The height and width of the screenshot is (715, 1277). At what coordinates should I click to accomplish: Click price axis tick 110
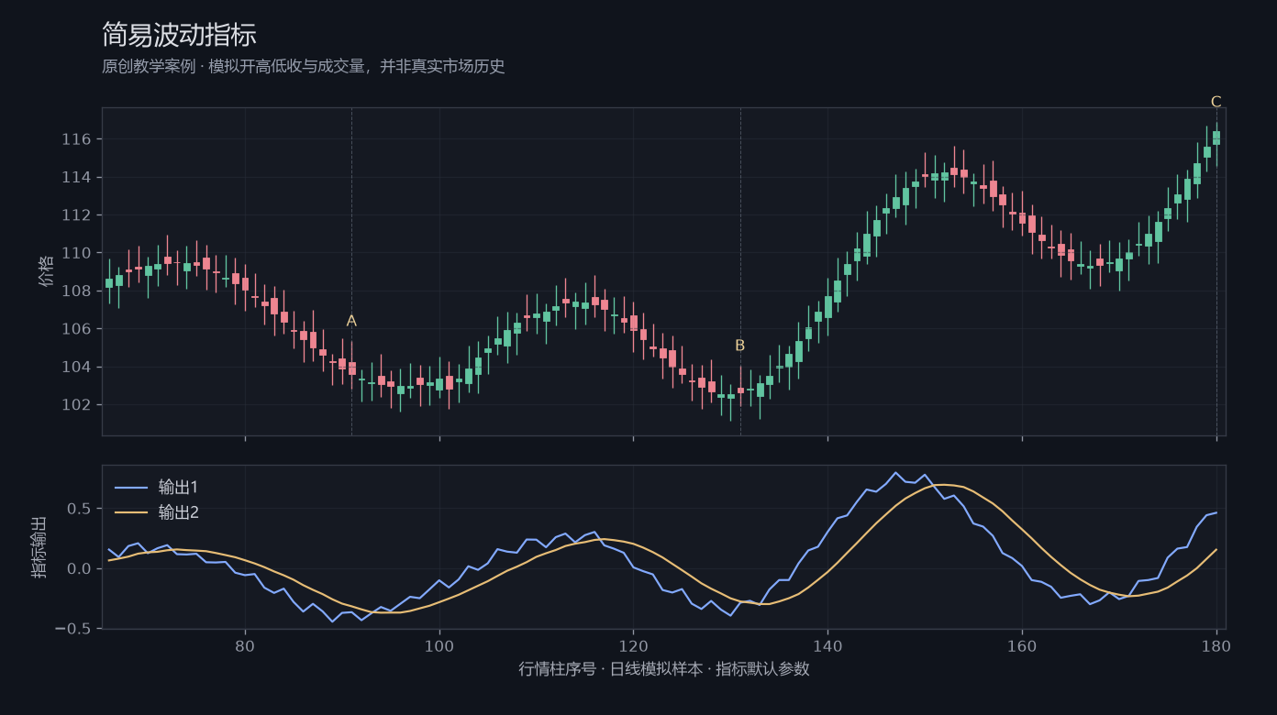(x=77, y=253)
